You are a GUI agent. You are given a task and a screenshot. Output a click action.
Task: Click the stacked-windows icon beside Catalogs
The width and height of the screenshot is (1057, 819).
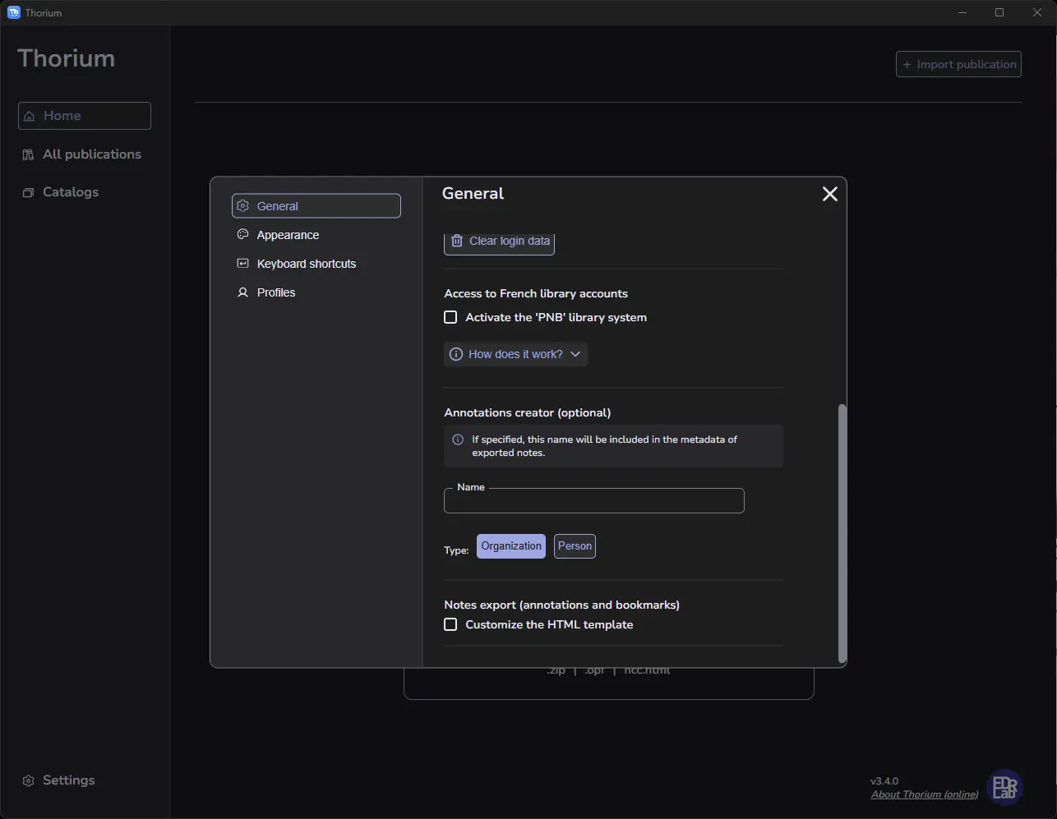click(x=28, y=192)
